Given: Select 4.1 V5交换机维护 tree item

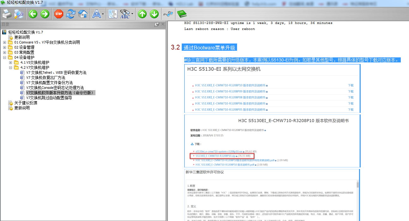Looking at the screenshot, I should (35, 62).
